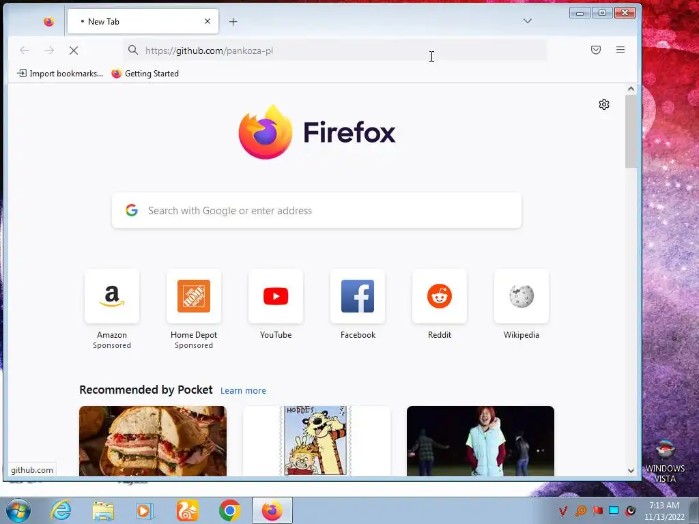Click the Firefox taskbar button

tap(272, 510)
